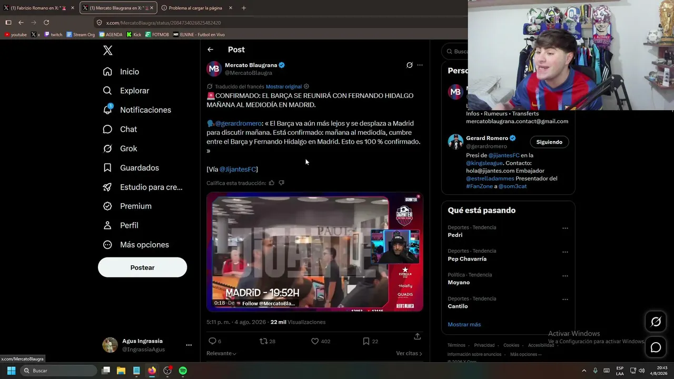This screenshot has width=674, height=379.
Task: Open the Relevante sort dropdown
Action: pyautogui.click(x=221, y=353)
